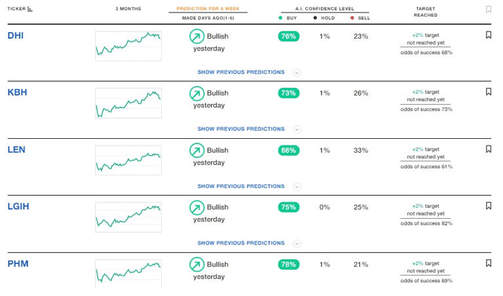Click the Bullish arrow icon for PHM
The image size is (503, 296).
click(x=196, y=265)
